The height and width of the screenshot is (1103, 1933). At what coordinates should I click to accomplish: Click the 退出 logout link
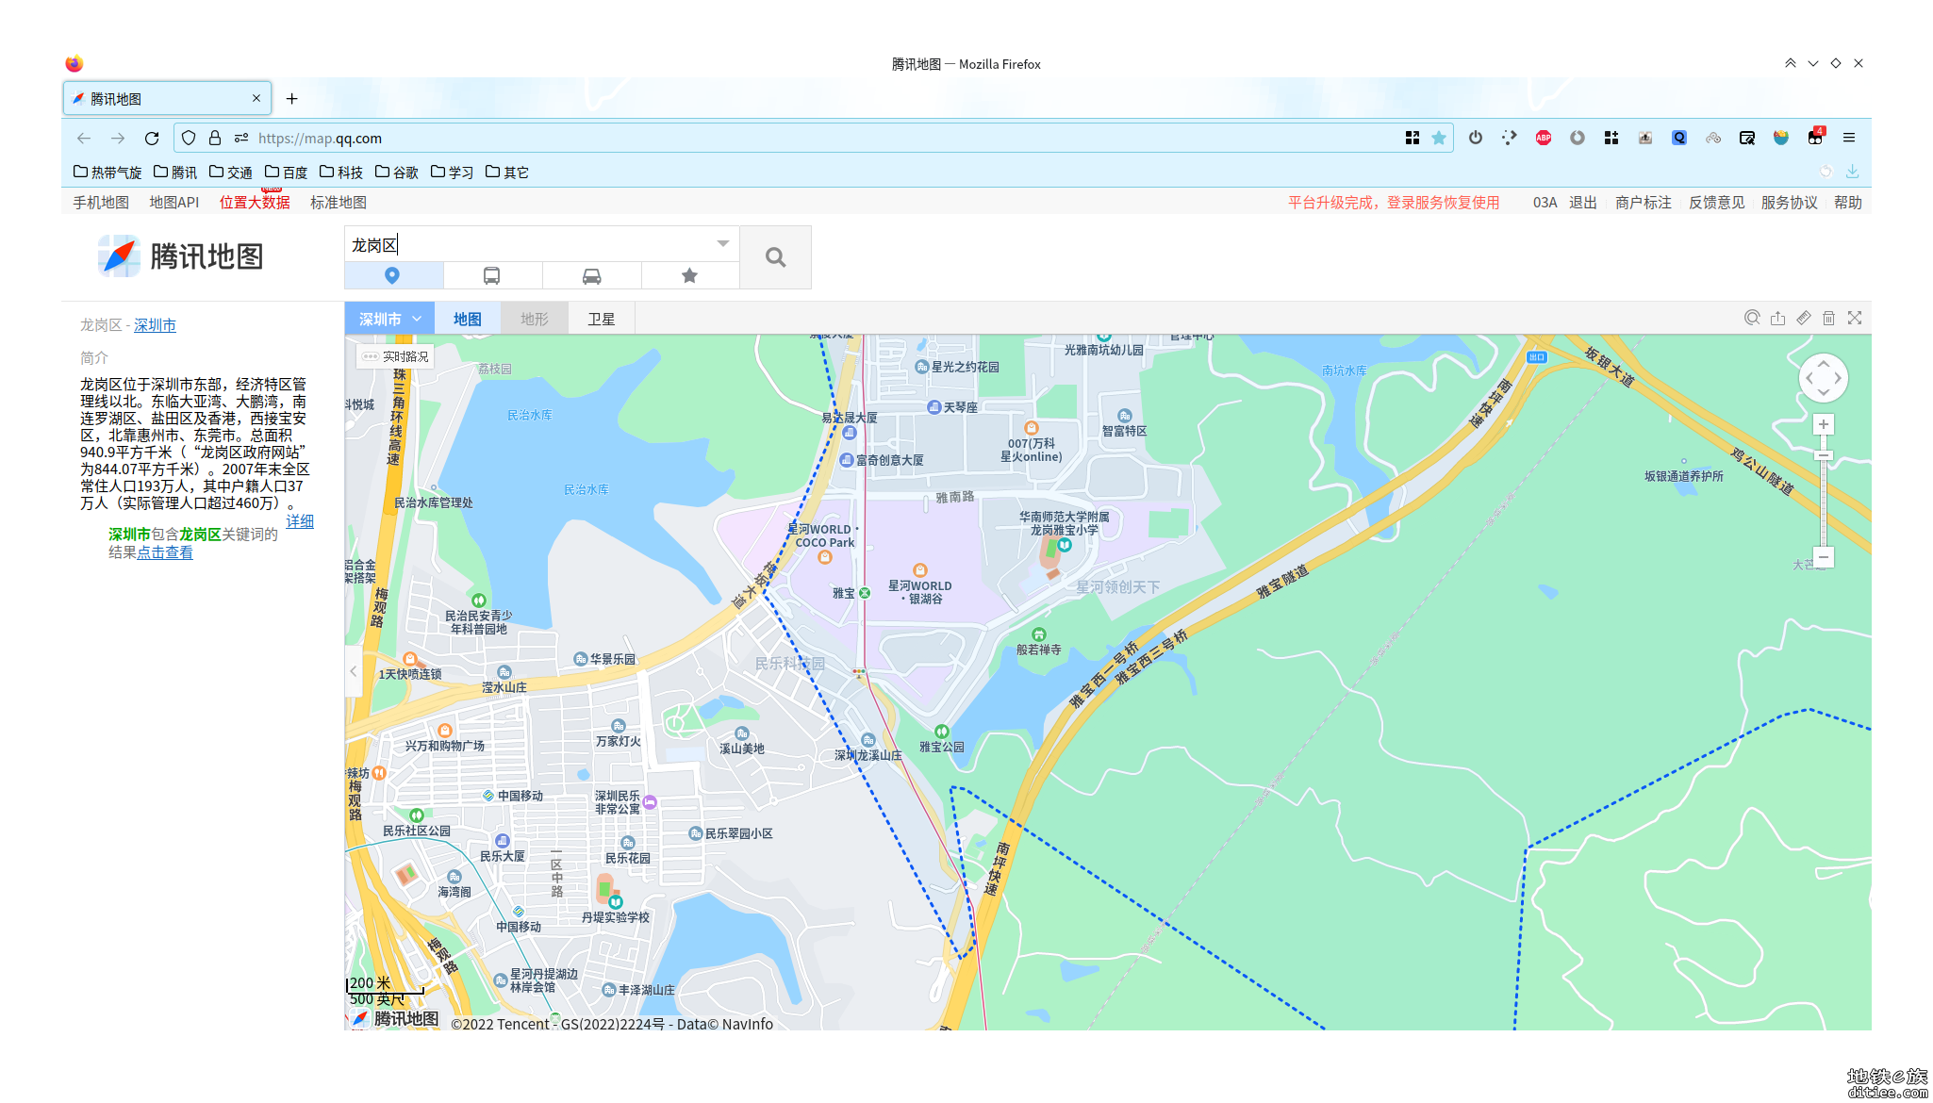(x=1583, y=203)
